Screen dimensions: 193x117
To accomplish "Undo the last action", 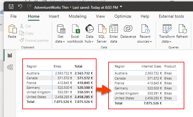I will click(20, 7).
